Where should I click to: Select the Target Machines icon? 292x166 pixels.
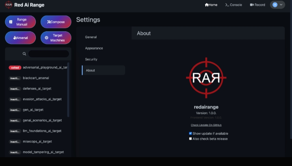coord(47,38)
